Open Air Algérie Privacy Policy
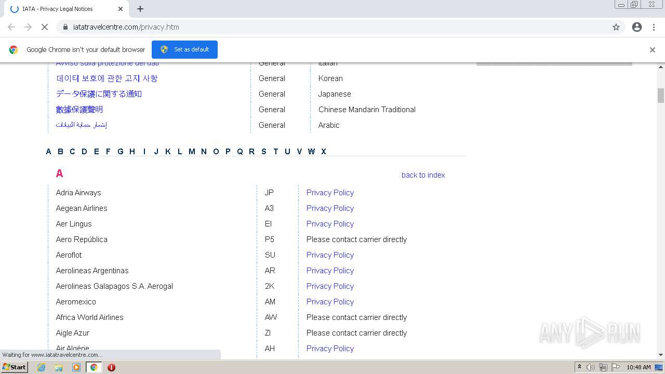Viewport: 665px width, 374px height. (330, 349)
